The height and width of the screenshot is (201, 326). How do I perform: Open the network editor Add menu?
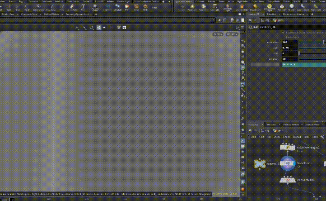[x=254, y=137]
